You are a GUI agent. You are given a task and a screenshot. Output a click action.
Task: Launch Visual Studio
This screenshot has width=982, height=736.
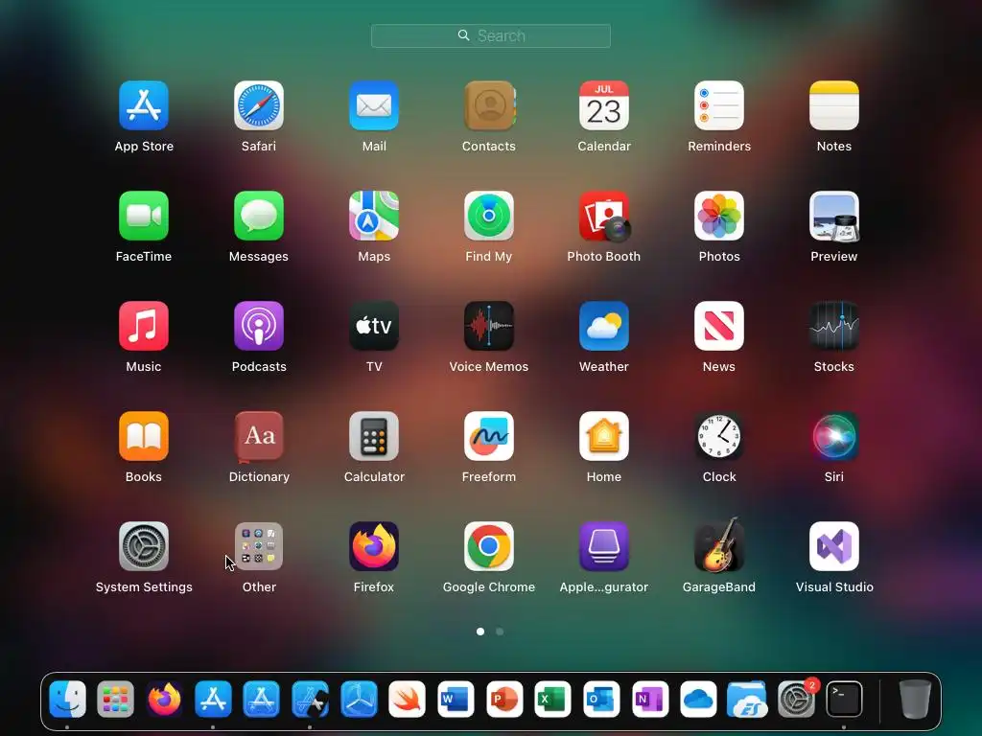click(x=834, y=546)
